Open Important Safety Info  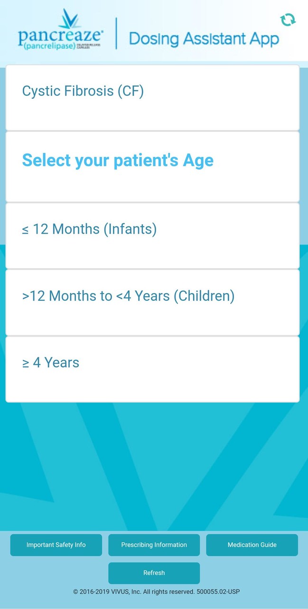click(x=56, y=545)
